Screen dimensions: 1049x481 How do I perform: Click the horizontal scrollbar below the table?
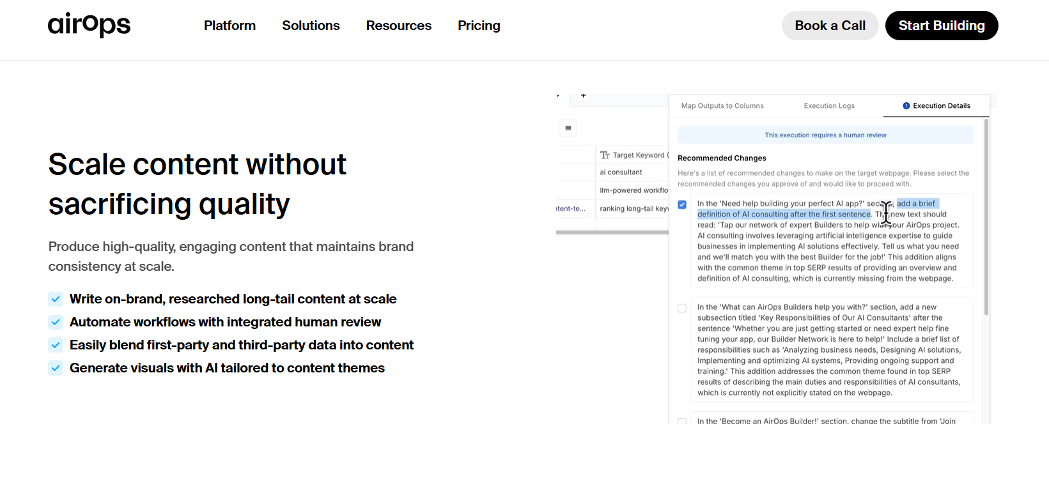click(x=612, y=233)
